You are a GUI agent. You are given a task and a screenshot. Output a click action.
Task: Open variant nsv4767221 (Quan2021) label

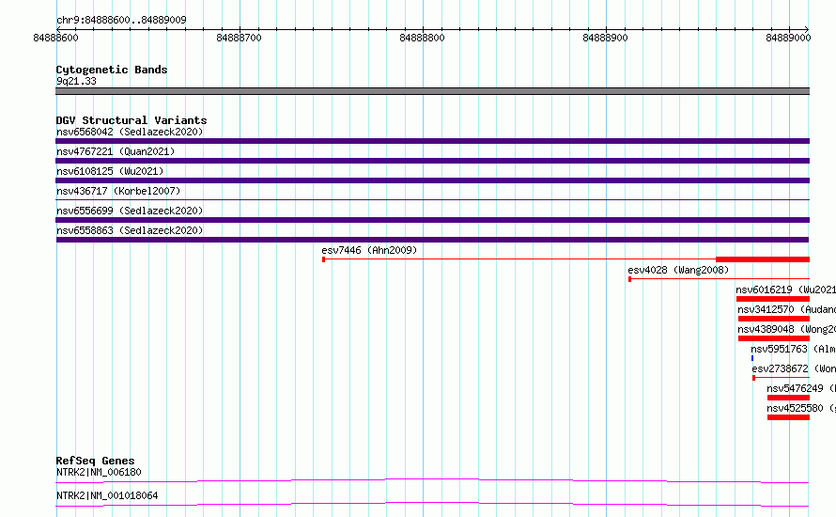pyautogui.click(x=116, y=151)
